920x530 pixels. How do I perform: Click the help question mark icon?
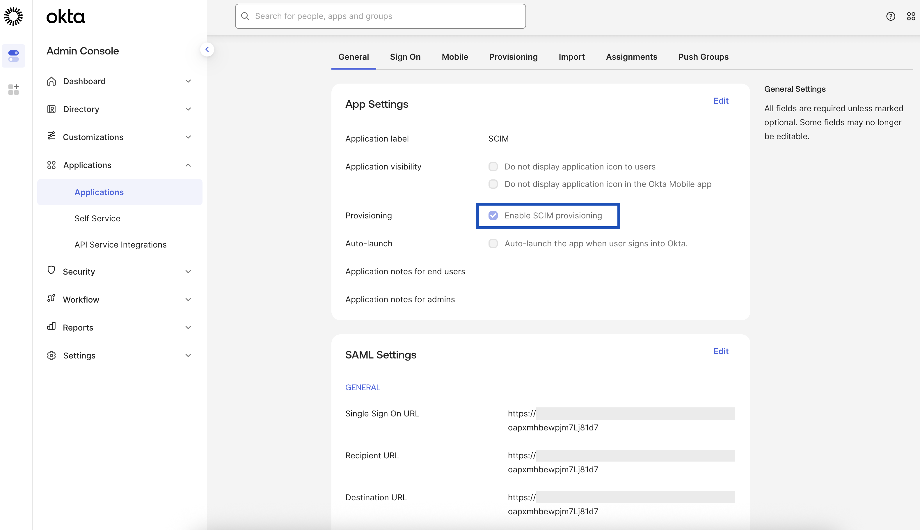890,16
